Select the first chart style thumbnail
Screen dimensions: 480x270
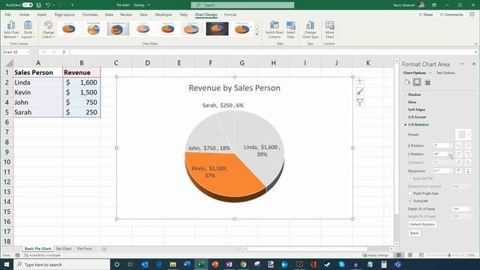69,28
